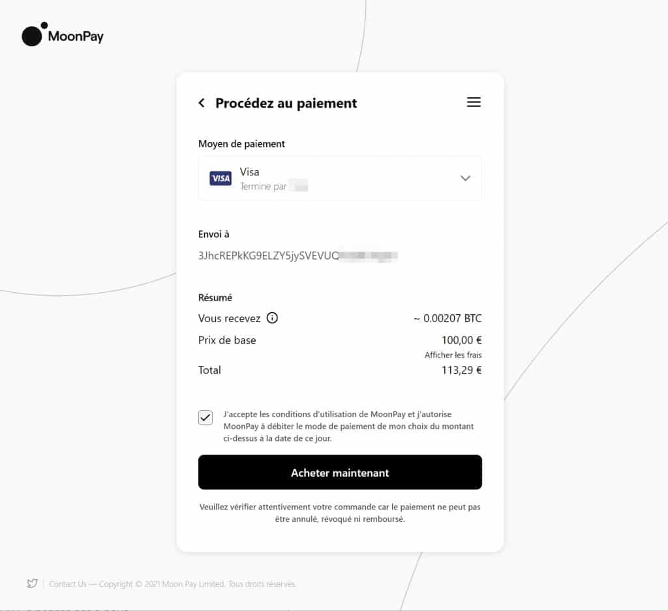The height and width of the screenshot is (611, 668).
Task: Toggle the conditions d'utilisation agreement box
Action: [205, 417]
